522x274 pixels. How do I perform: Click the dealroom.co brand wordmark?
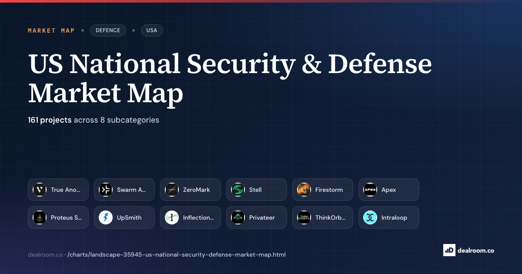pos(475,250)
